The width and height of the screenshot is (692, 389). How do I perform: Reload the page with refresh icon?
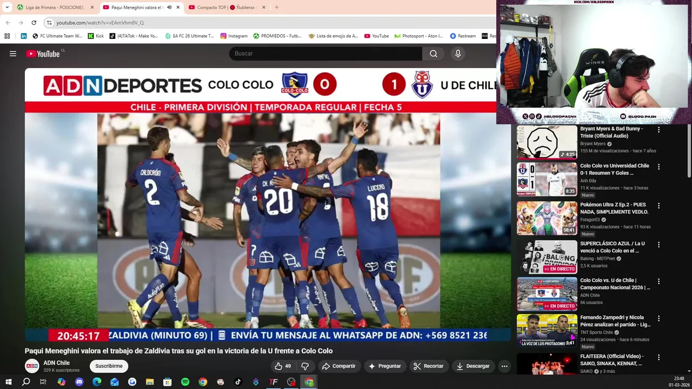[34, 23]
